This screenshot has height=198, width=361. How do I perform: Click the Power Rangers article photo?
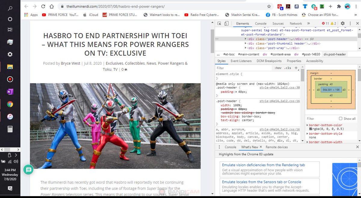[115, 126]
